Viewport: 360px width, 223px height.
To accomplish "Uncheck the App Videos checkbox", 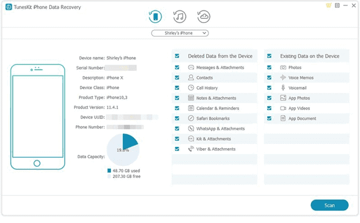I will 269,108.
